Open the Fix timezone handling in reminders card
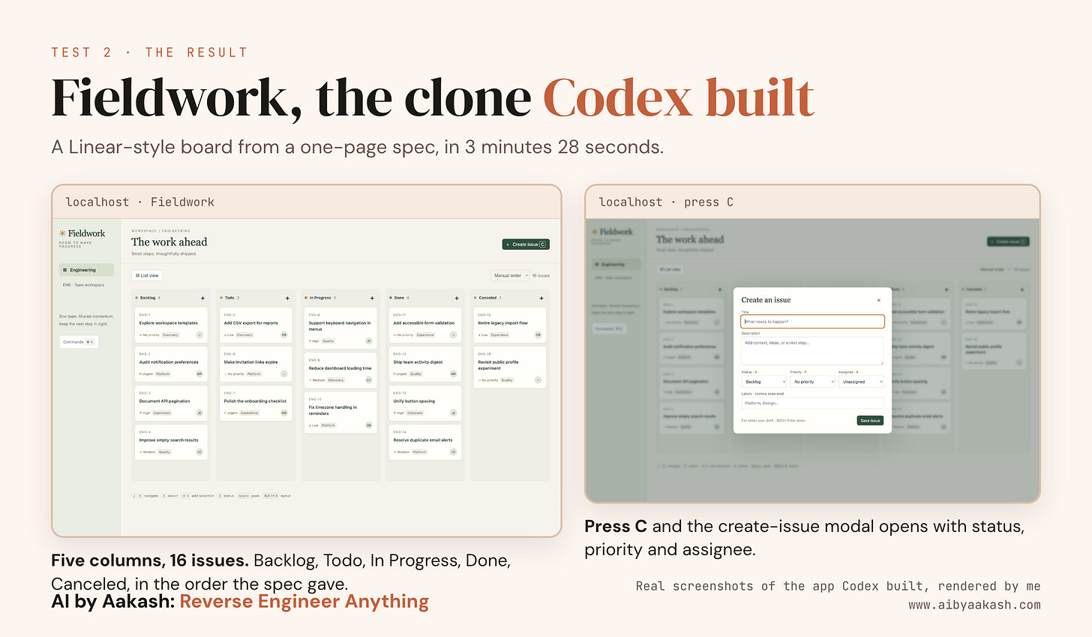The width and height of the screenshot is (1092, 637). tap(340, 413)
